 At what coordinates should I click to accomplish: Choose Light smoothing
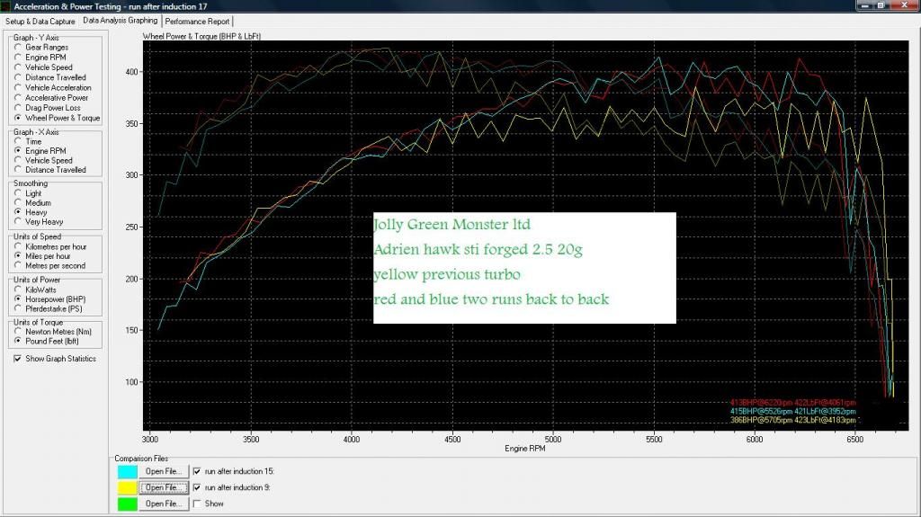click(17, 193)
